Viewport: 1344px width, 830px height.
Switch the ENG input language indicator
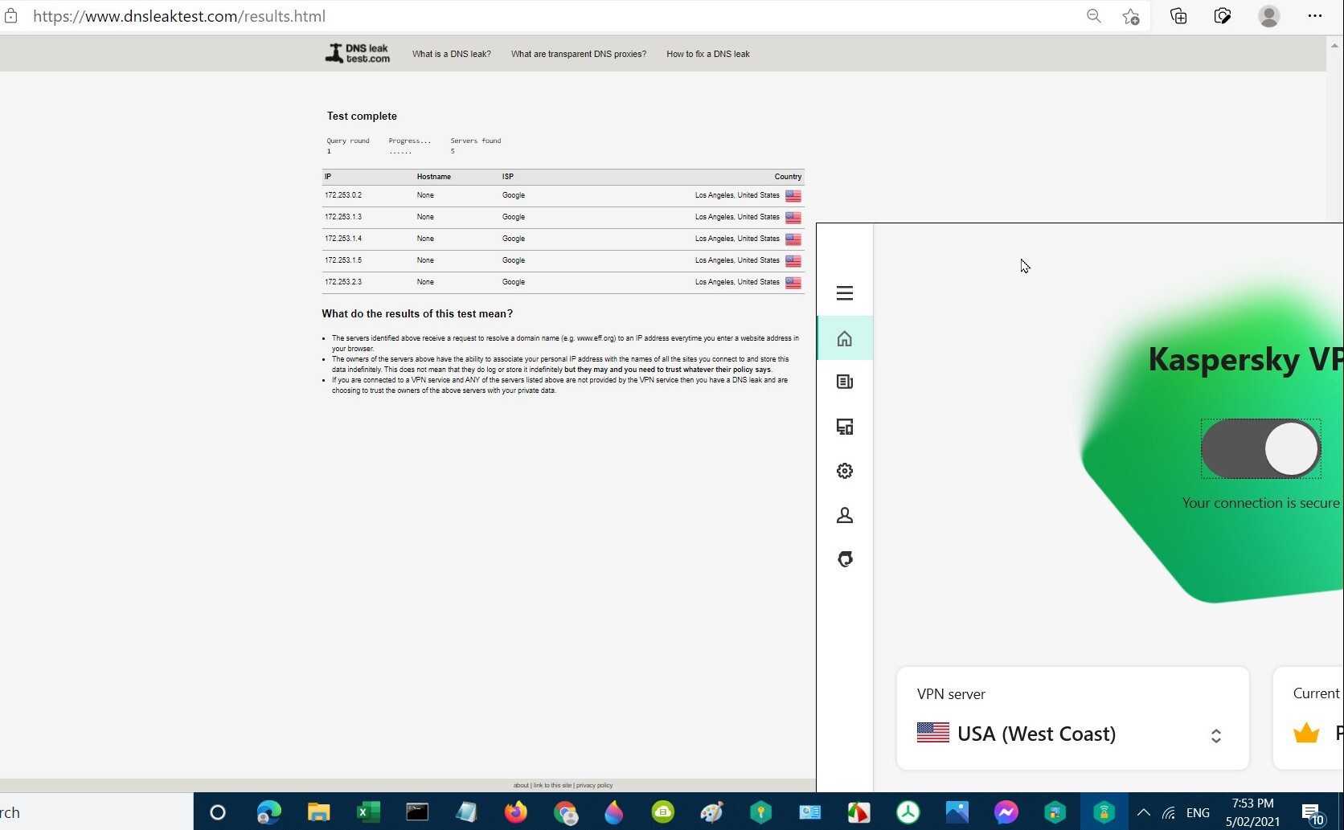coord(1198,813)
